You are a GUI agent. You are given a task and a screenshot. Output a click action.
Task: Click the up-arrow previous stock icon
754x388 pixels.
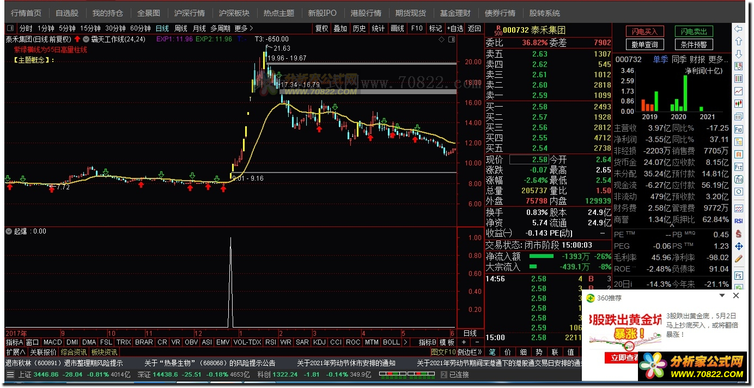coord(739,41)
